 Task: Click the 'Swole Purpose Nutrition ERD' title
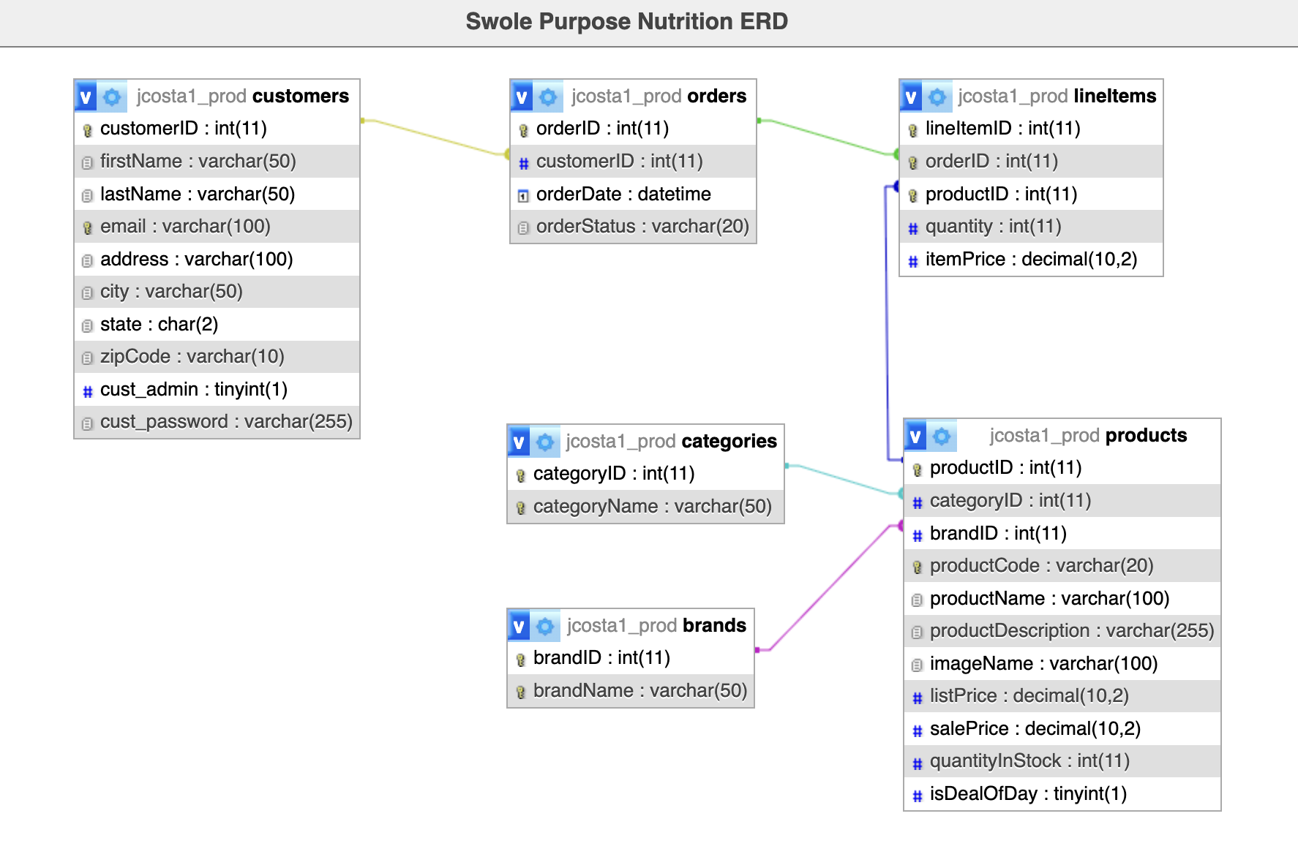pyautogui.click(x=627, y=21)
